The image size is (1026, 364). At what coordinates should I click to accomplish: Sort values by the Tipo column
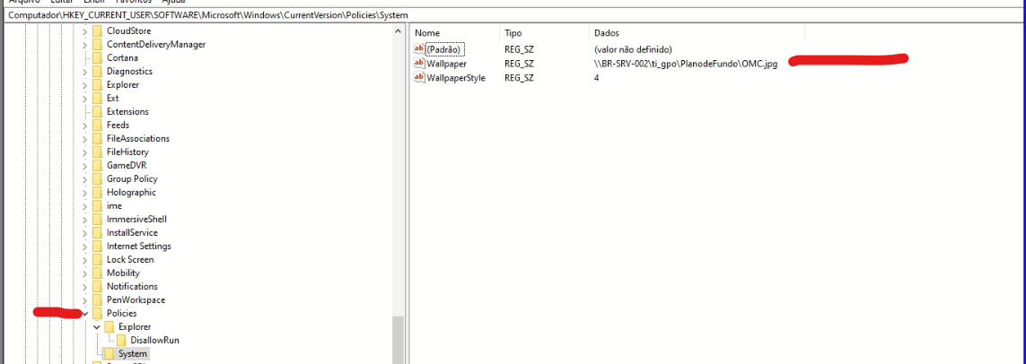pyautogui.click(x=544, y=32)
